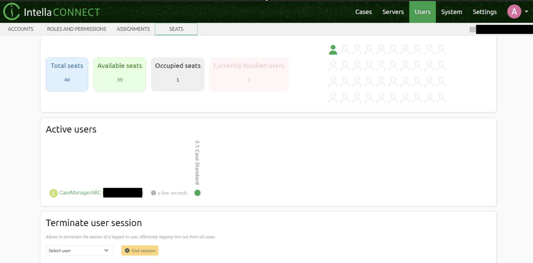
Task: Switch to Roles and Permissions tab
Action: 76,29
